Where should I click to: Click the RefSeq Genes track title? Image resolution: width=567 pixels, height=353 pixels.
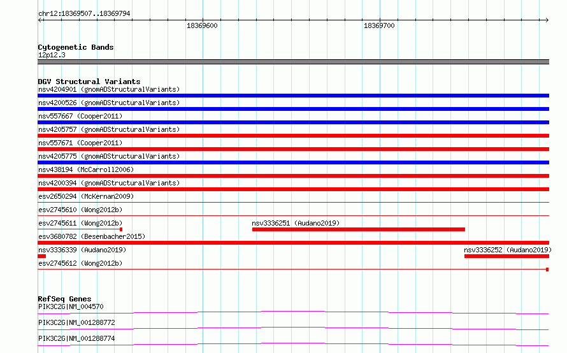tap(64, 299)
